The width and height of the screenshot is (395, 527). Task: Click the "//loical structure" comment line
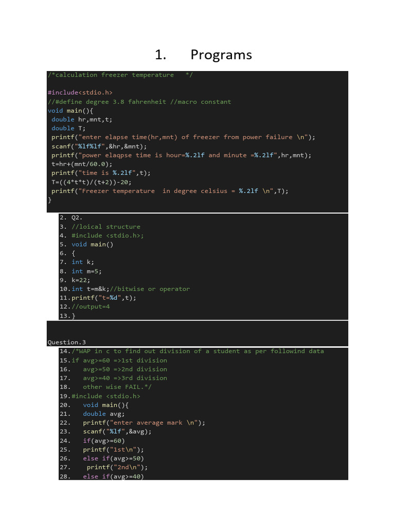point(105,226)
